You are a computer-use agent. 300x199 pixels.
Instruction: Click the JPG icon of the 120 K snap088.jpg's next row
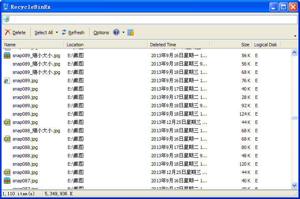click(7, 172)
